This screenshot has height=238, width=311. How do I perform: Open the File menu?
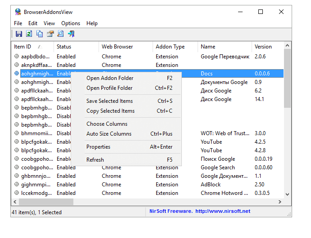pos(18,23)
